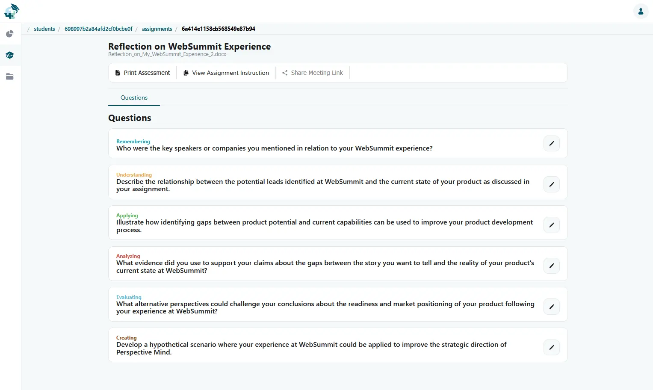653x390 pixels.
Task: Open the dashboard pie chart sidebar icon
Action: [x=10, y=34]
